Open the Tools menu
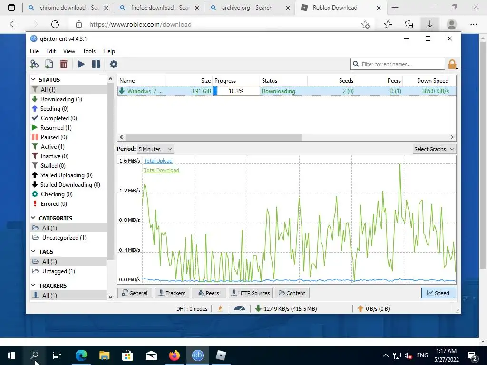The width and height of the screenshot is (487, 365). [89, 51]
